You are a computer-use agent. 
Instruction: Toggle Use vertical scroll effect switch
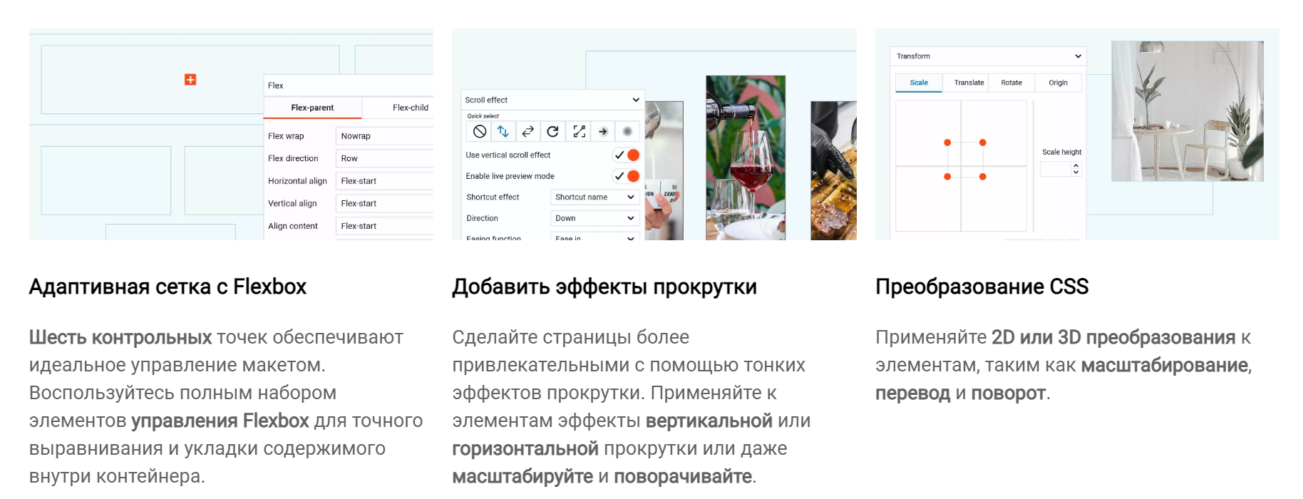[627, 155]
